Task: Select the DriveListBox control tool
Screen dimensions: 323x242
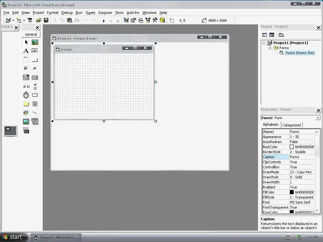Action: pyautogui.click(x=35, y=95)
